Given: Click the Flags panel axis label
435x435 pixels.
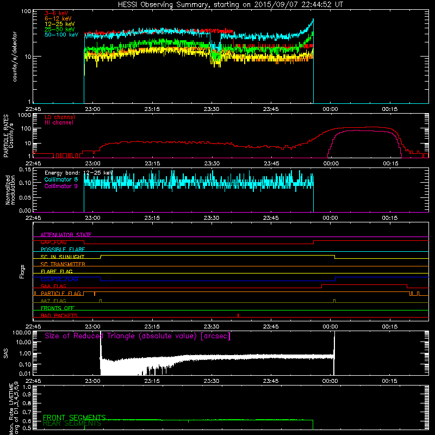Looking at the screenshot, I should coord(22,272).
